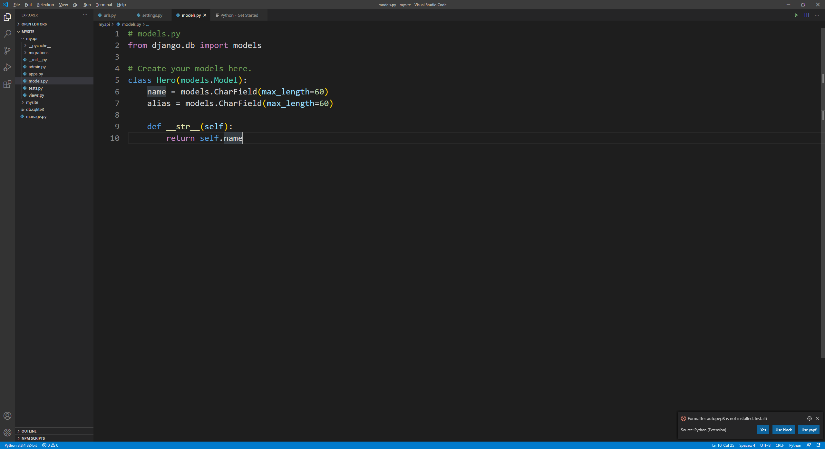Choose Use black formatter button

tap(783, 430)
